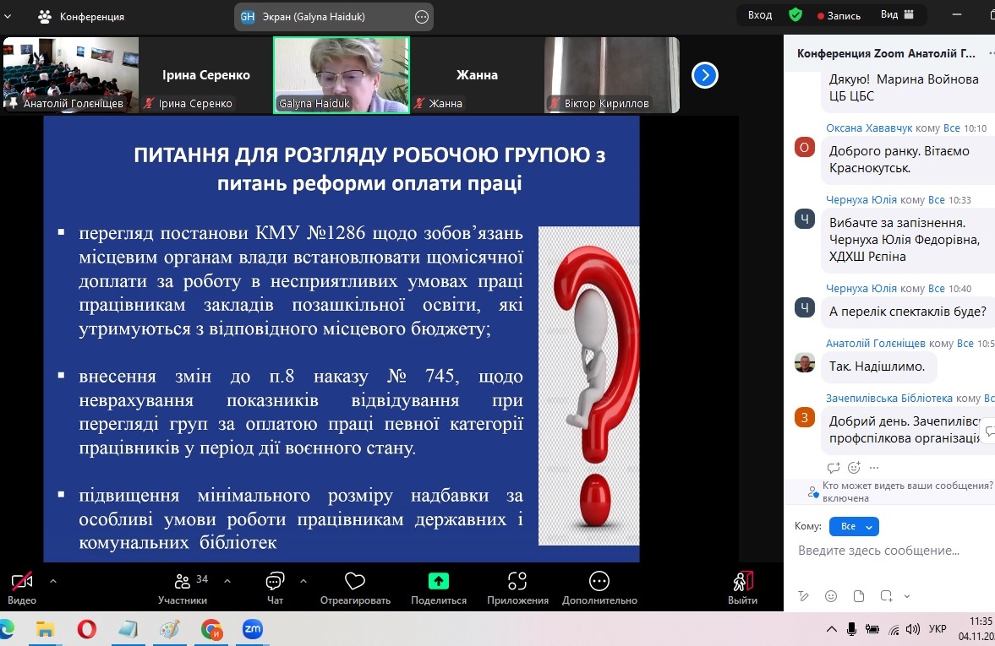Click the privacy icon beside 'Кто может видеть ваши сообщения?'
The height and width of the screenshot is (646, 995).
[812, 491]
